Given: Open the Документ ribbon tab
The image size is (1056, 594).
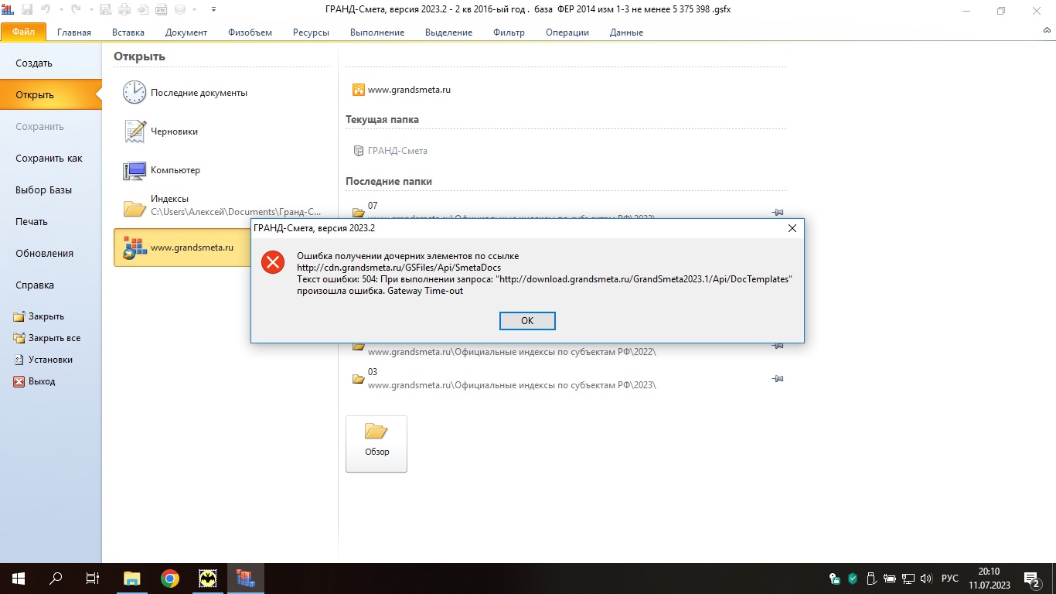Looking at the screenshot, I should click(186, 32).
